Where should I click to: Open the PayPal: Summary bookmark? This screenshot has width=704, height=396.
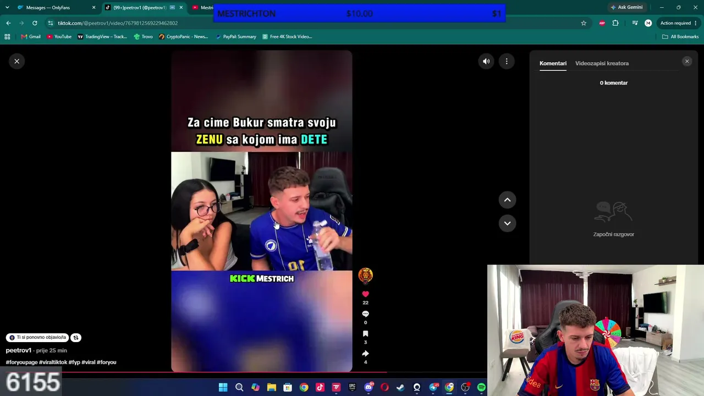coord(236,37)
